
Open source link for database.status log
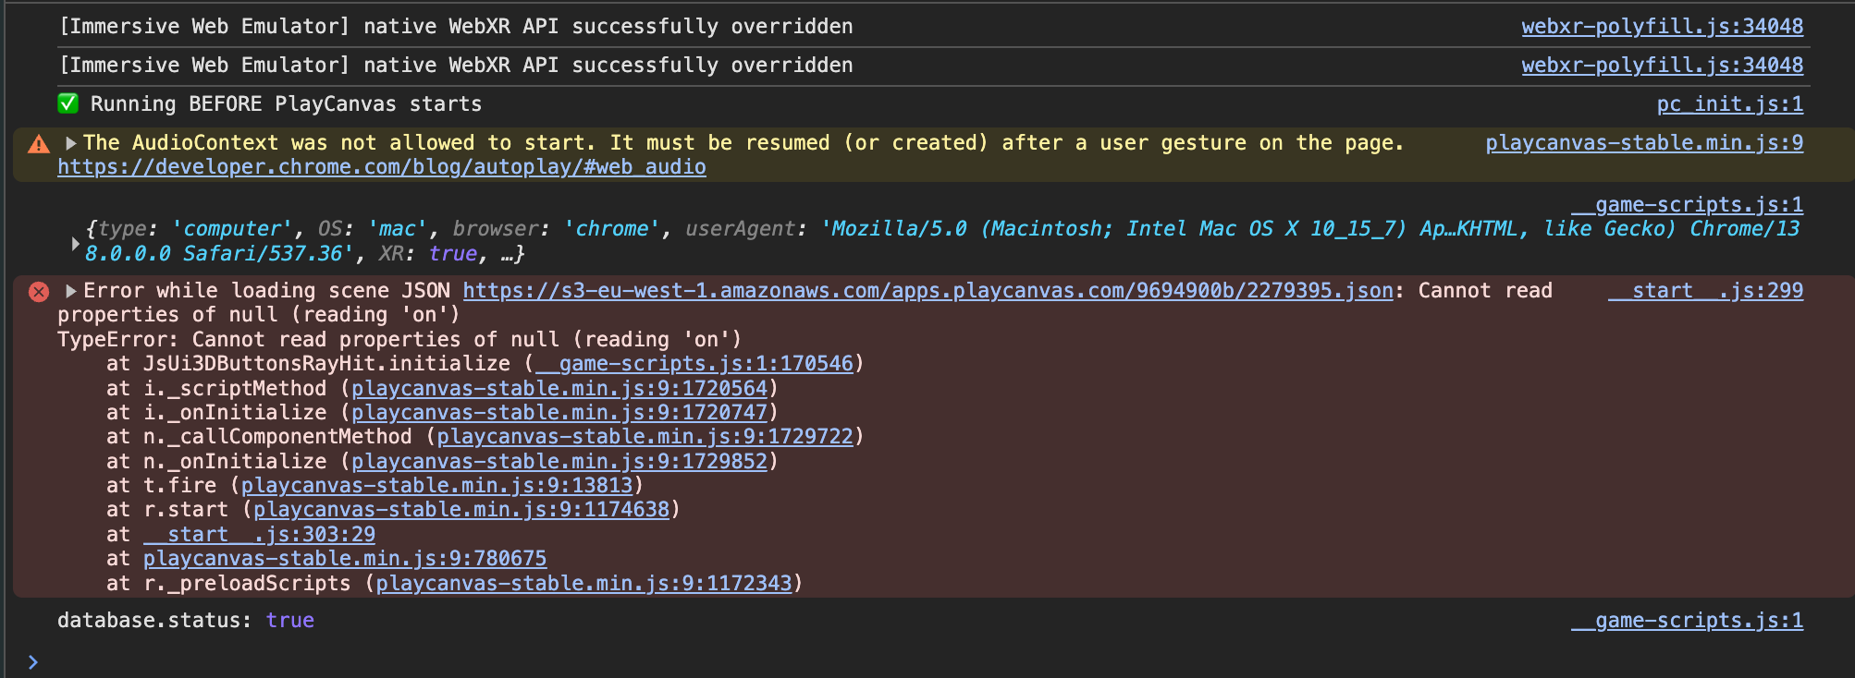(1686, 621)
